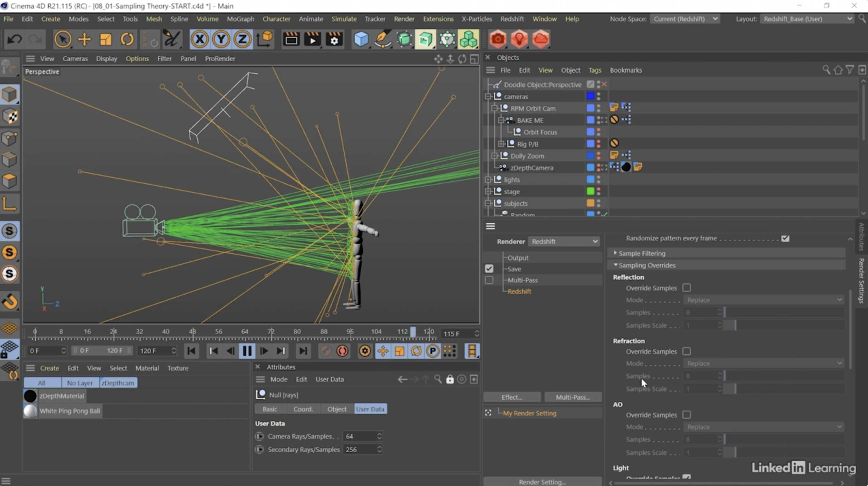Click the Redshift camera red icon
This screenshot has height=486, width=868.
coord(498,39)
